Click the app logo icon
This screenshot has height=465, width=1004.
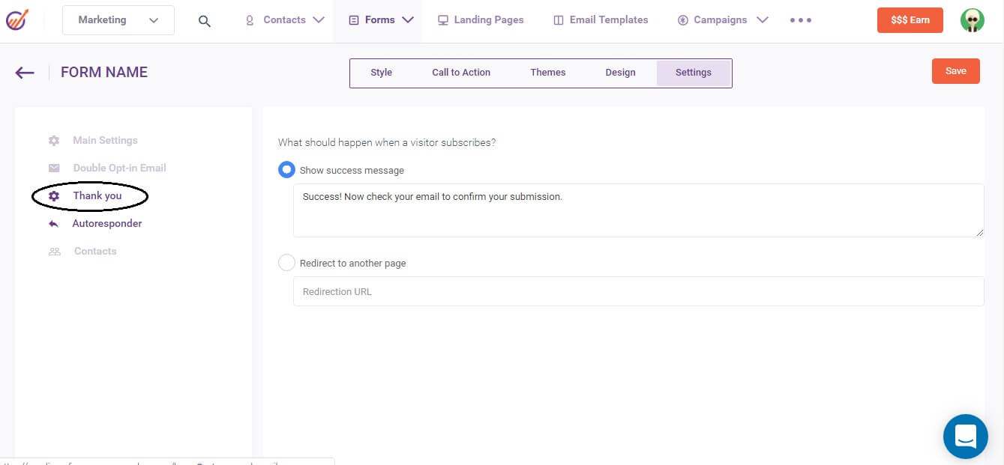click(16, 20)
